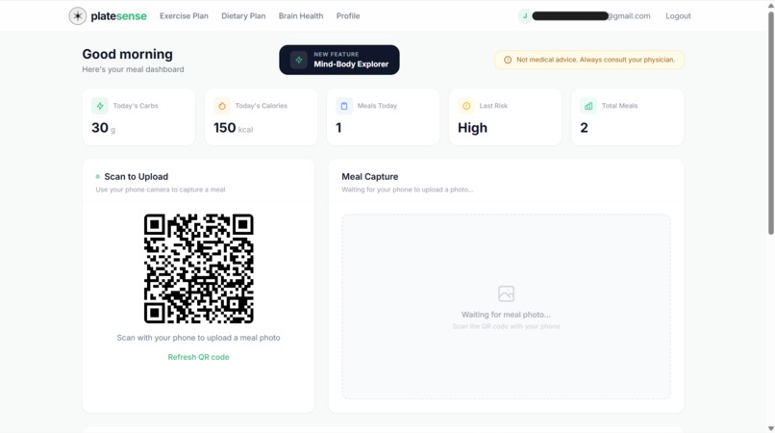Click the meal photo drop area
The width and height of the screenshot is (775, 433).
[x=506, y=306]
